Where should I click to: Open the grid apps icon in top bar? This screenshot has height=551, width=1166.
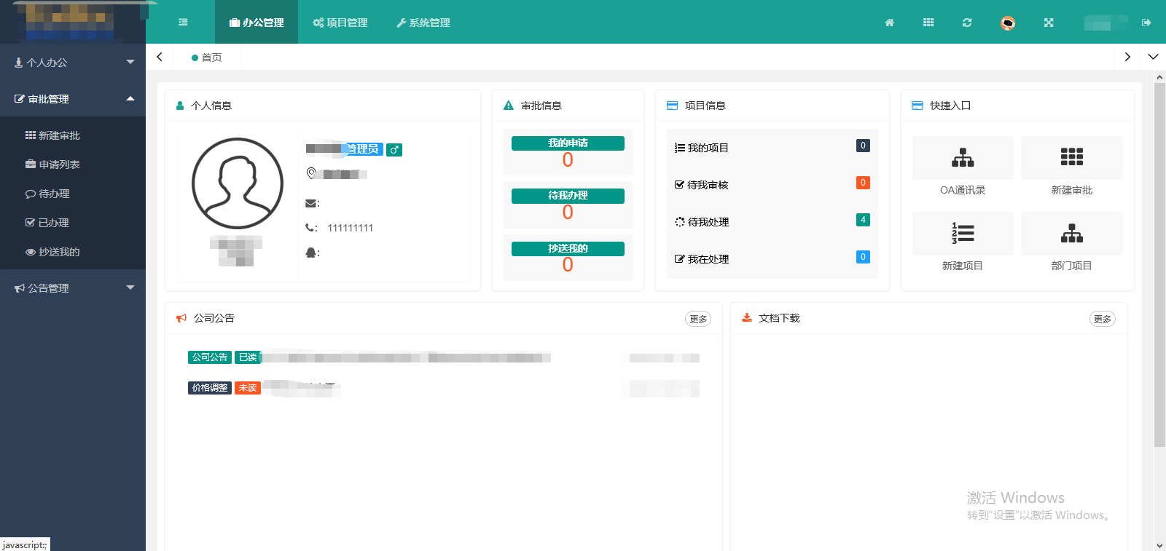[928, 23]
